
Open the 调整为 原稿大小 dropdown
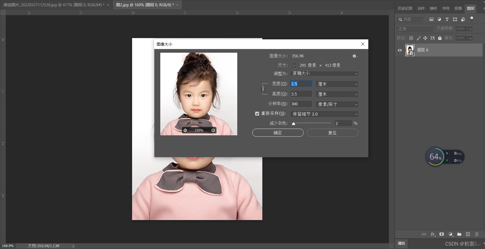[324, 74]
